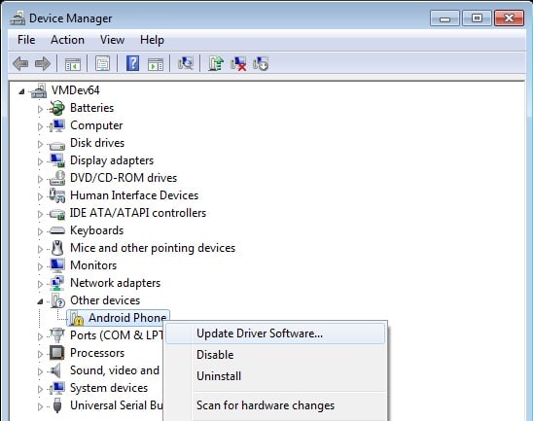
Task: Click show/hide console tree toolbar icon
Action: (x=73, y=63)
